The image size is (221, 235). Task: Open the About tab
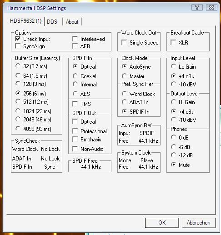coord(72,22)
